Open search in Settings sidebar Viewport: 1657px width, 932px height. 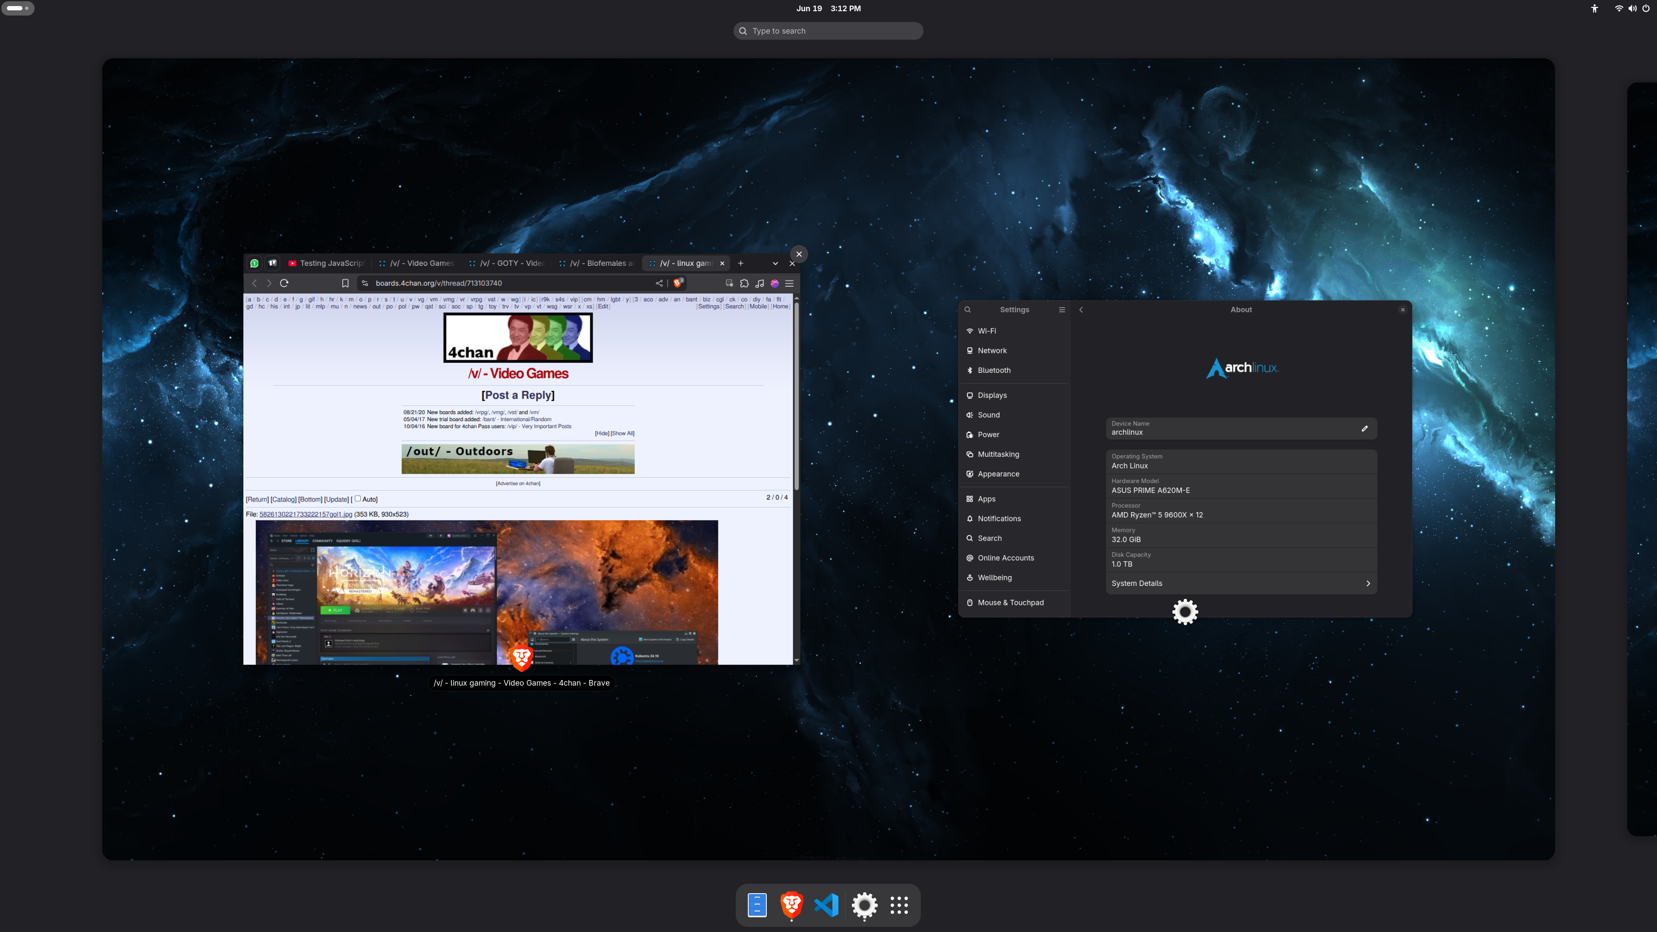(967, 309)
